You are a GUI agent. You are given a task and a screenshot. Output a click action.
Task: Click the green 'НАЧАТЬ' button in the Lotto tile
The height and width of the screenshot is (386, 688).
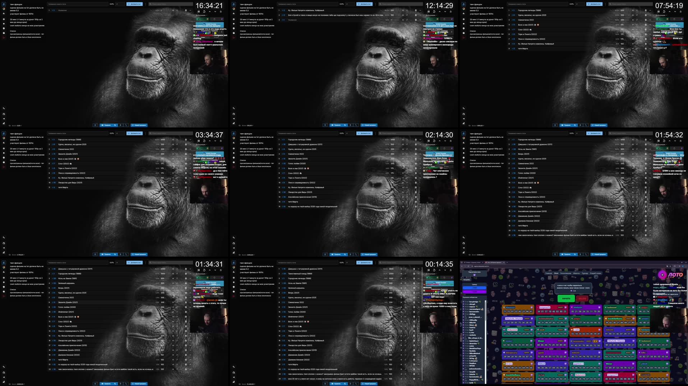coord(566,298)
